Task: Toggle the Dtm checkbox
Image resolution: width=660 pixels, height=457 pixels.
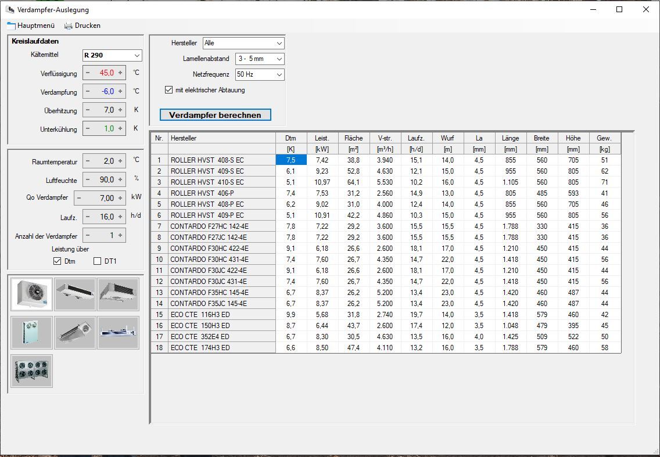Action: 58,261
